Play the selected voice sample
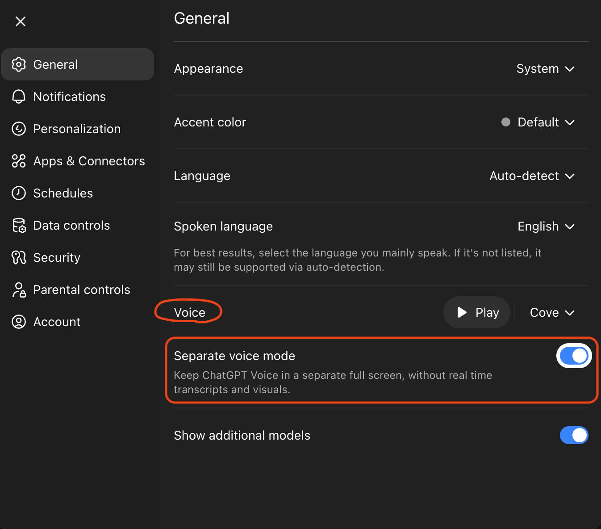The image size is (601, 529). click(477, 312)
